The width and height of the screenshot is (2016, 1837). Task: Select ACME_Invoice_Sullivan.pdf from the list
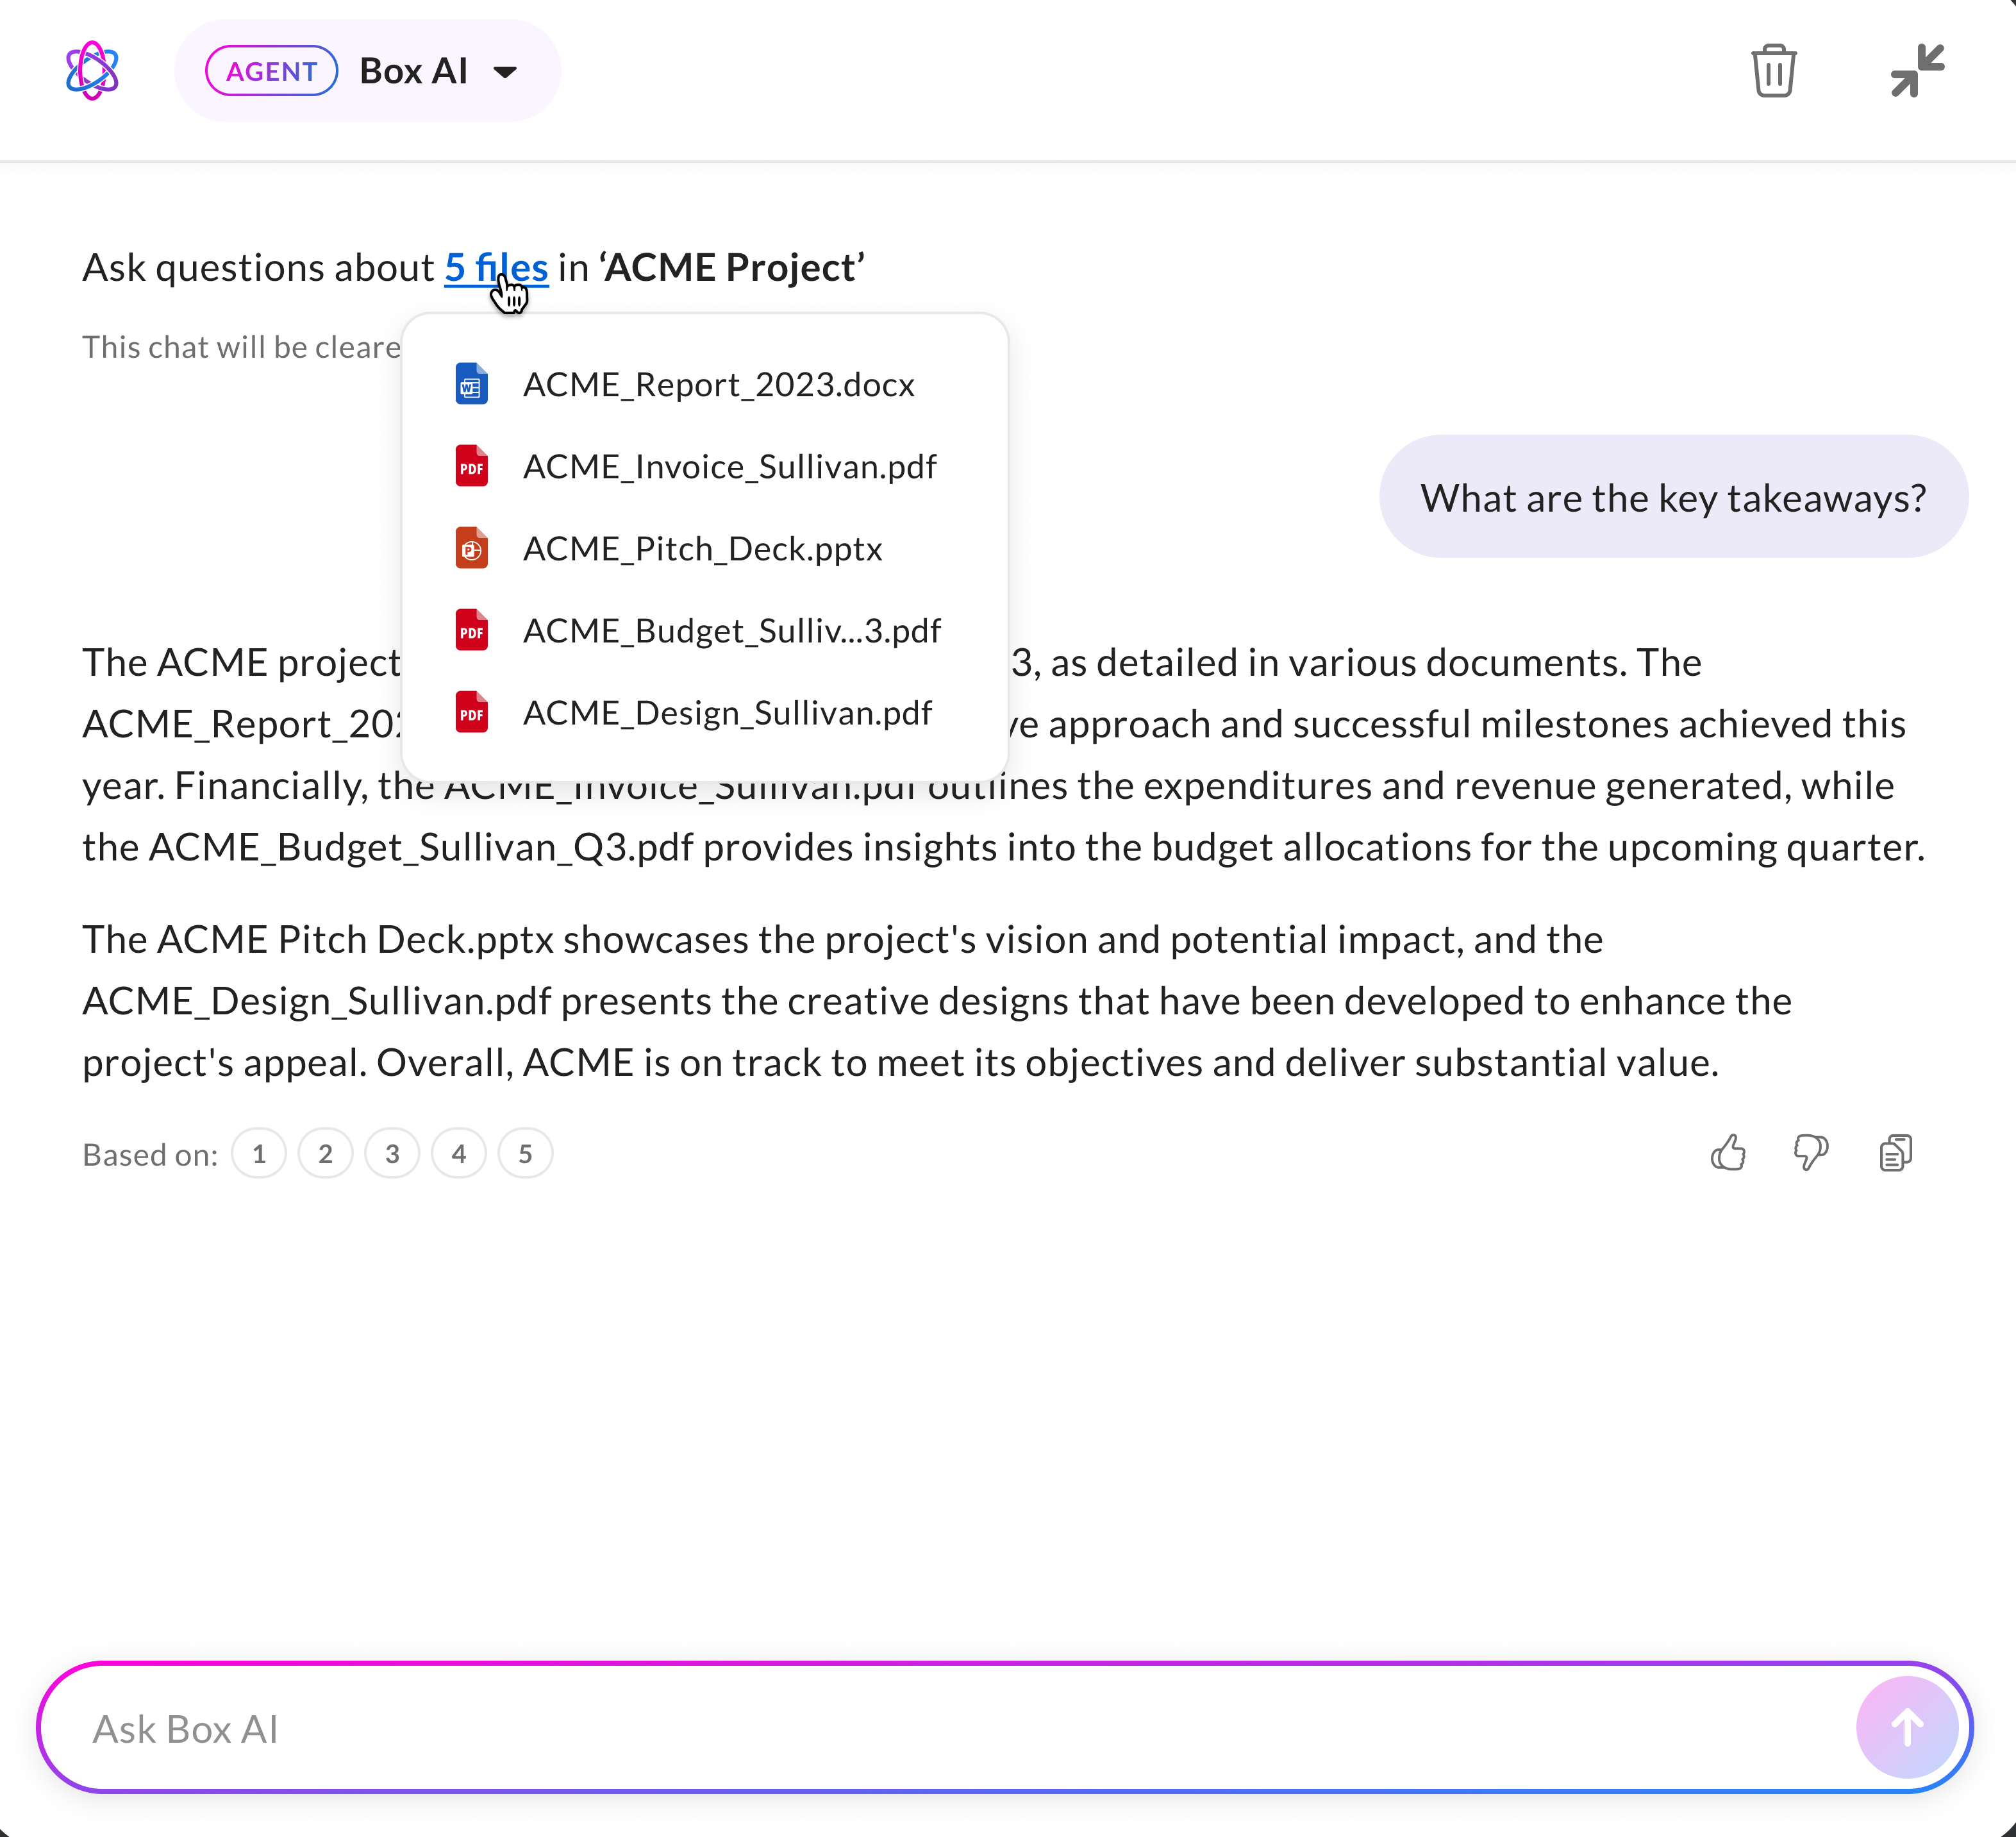coord(729,467)
